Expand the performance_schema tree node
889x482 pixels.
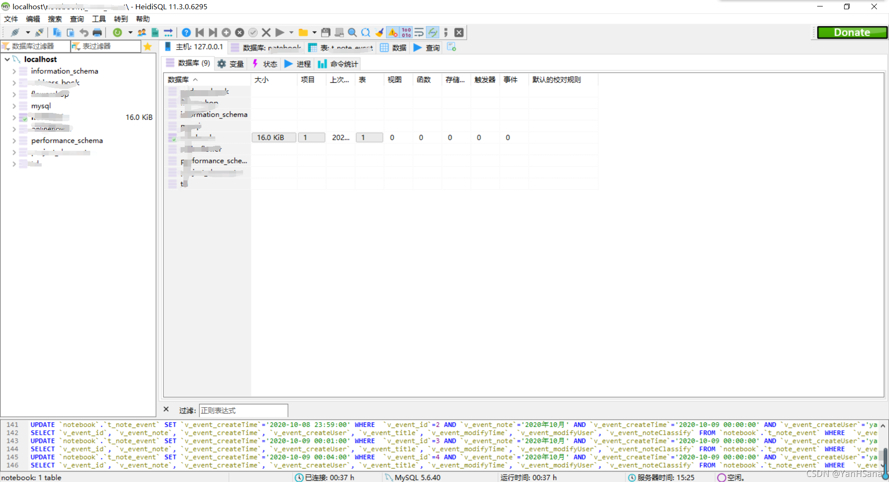(14, 141)
